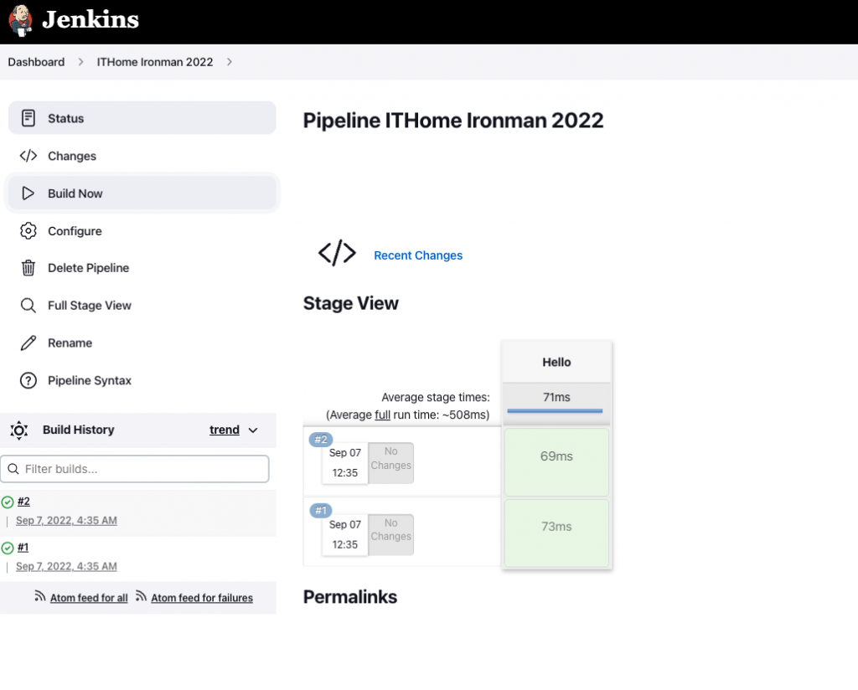
Task: Select the 73ms Hello stage cell
Action: coord(556,527)
